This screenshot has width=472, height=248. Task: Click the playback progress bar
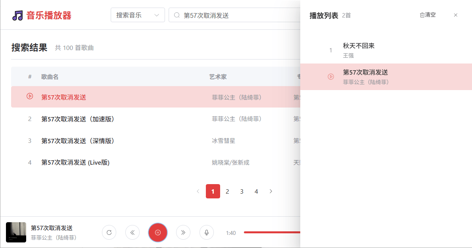tap(272, 232)
